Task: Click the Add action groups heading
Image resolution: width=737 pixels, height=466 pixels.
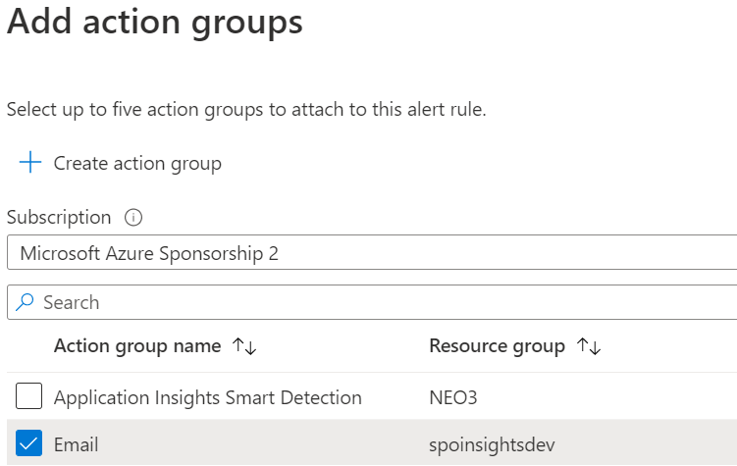Action: [155, 23]
